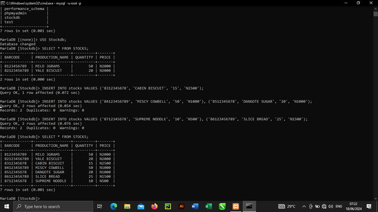This screenshot has width=378, height=212.
Task: Switch the ENG input language
Action: tap(338, 207)
